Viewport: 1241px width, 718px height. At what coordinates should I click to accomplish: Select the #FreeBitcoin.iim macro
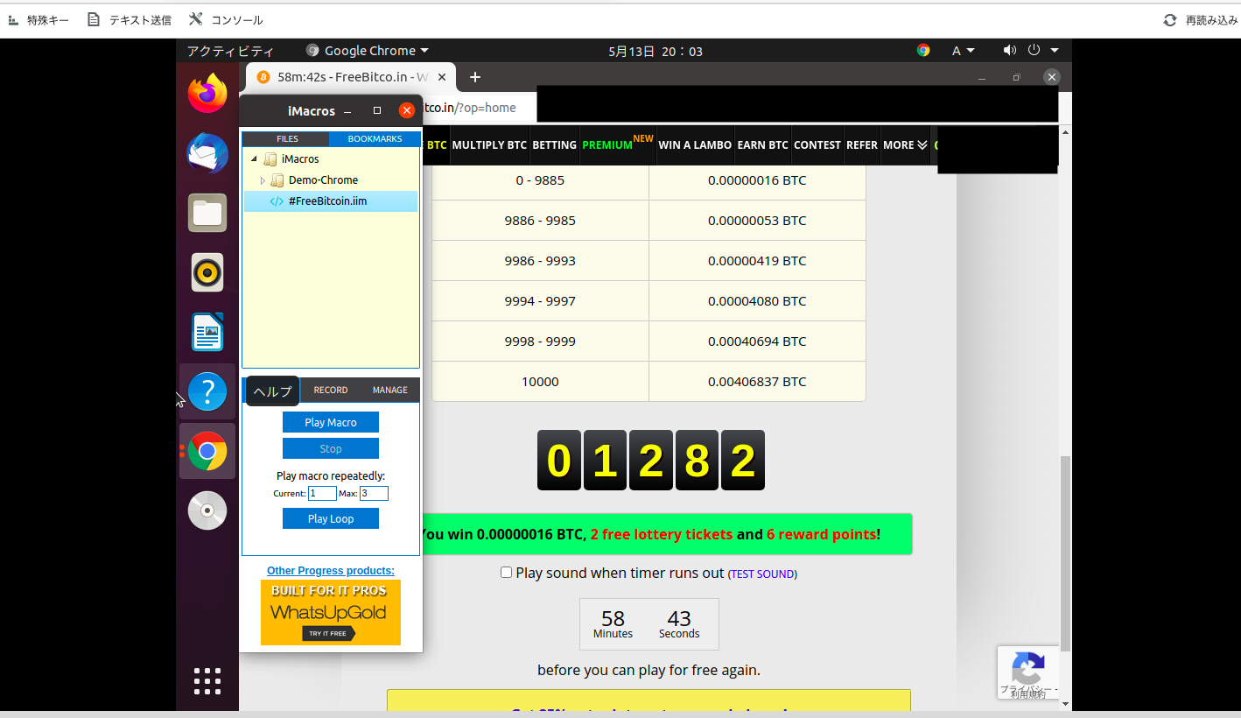(x=331, y=201)
